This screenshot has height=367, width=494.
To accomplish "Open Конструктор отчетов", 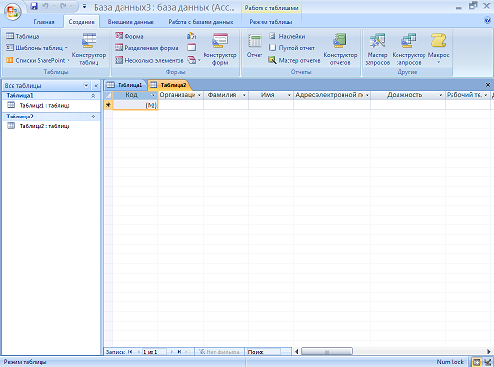I will click(341, 48).
